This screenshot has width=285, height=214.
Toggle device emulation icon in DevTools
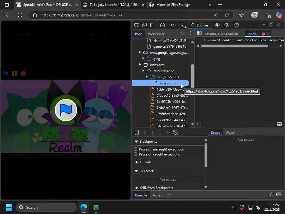(144, 25)
